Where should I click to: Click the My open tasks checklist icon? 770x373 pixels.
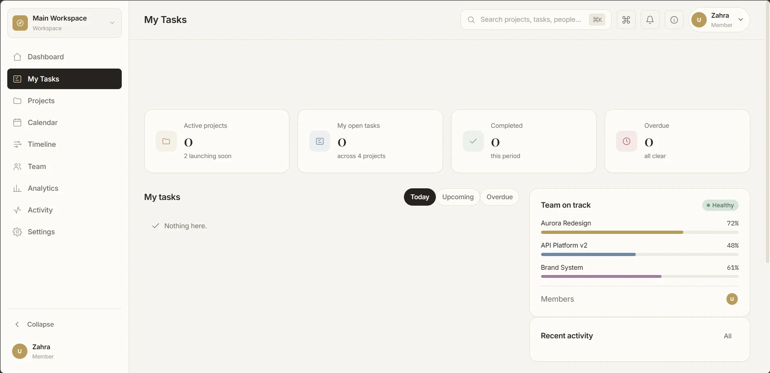pos(320,141)
